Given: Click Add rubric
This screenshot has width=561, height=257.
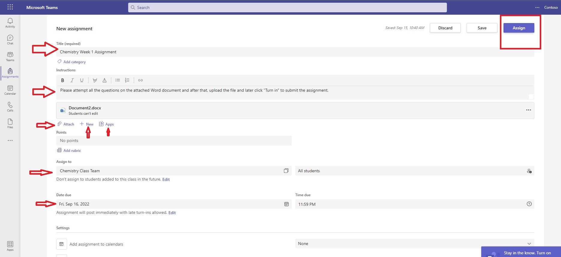Looking at the screenshot, I should [x=69, y=150].
